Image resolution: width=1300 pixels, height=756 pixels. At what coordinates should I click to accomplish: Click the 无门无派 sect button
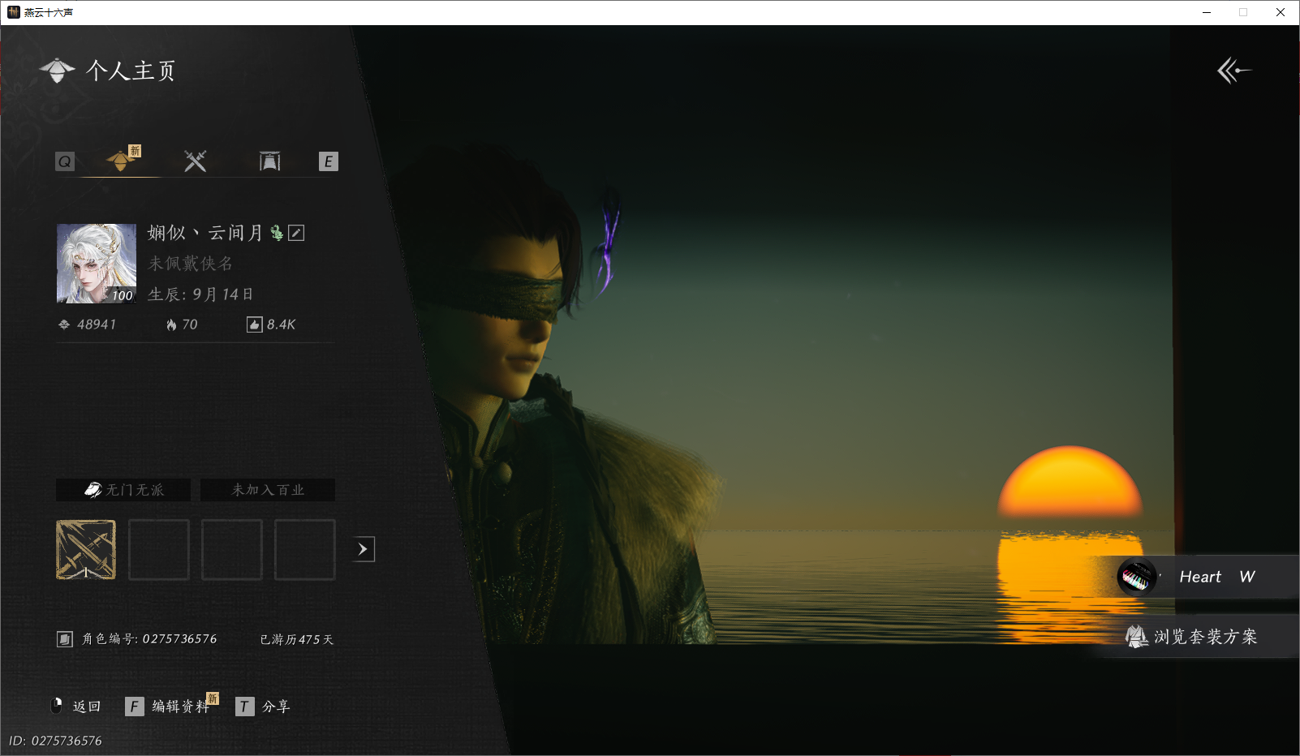(x=123, y=490)
